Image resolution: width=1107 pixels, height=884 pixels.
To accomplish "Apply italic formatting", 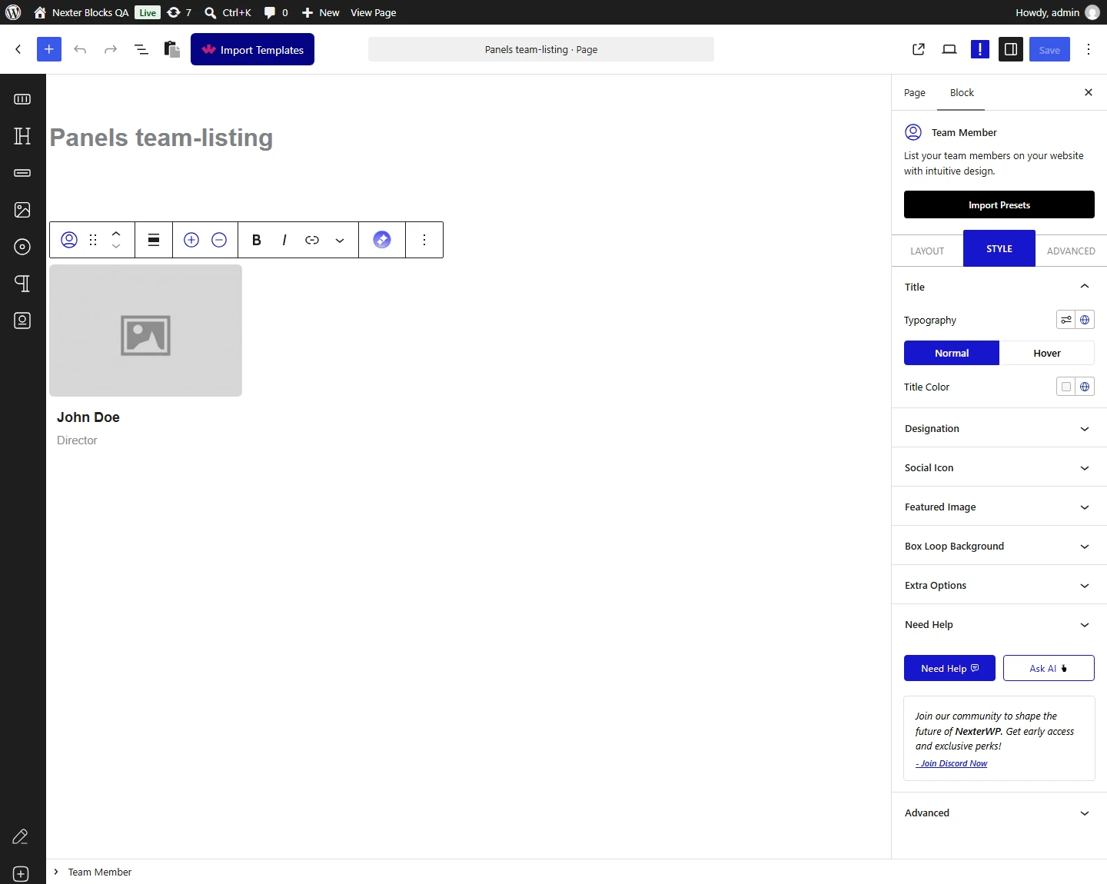I will (284, 240).
